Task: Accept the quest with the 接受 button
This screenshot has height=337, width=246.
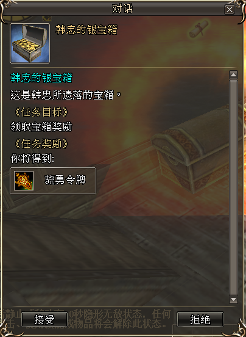Action: tap(44, 319)
